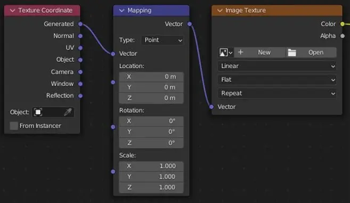The width and height of the screenshot is (350, 203).
Task: Click the Location Y value field
Action: [x=151, y=88]
